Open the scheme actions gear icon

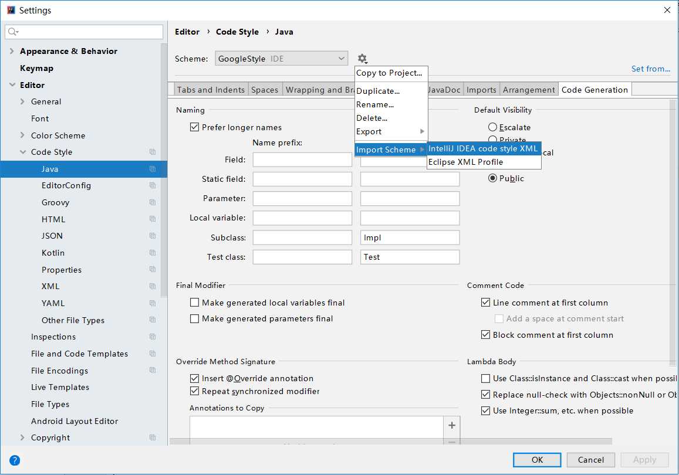[x=363, y=59]
